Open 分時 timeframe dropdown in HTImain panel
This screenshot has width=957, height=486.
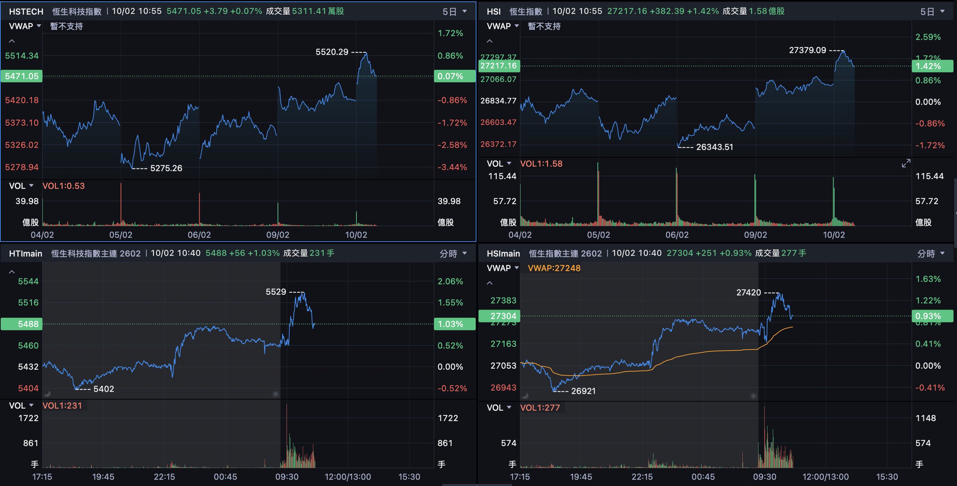(x=453, y=253)
